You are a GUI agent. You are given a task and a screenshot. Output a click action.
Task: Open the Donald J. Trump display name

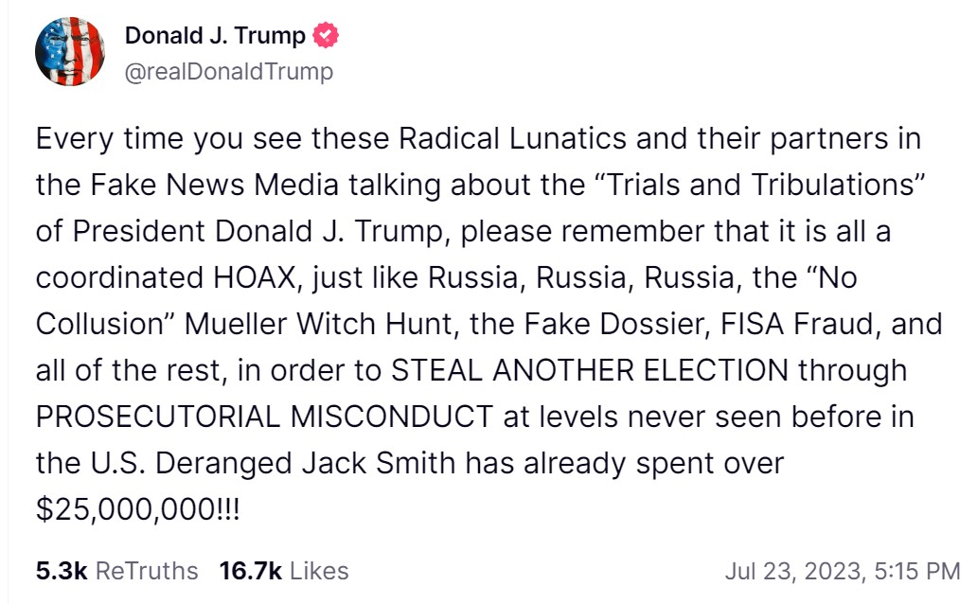coord(215,37)
